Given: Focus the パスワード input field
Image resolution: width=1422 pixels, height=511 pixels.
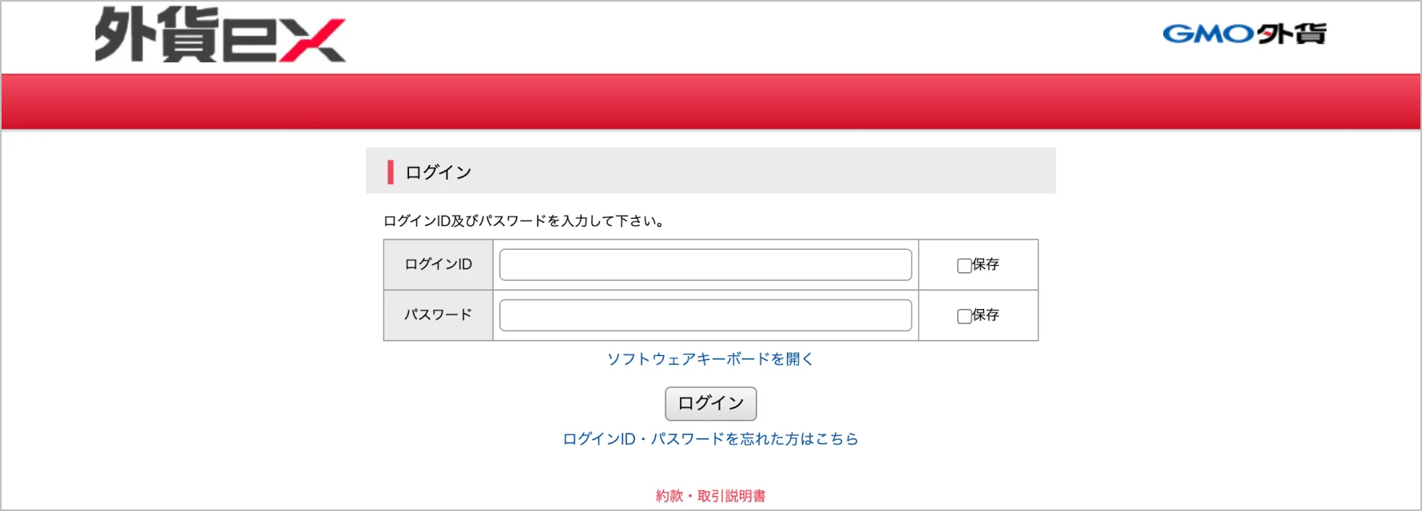Looking at the screenshot, I should coord(705,315).
